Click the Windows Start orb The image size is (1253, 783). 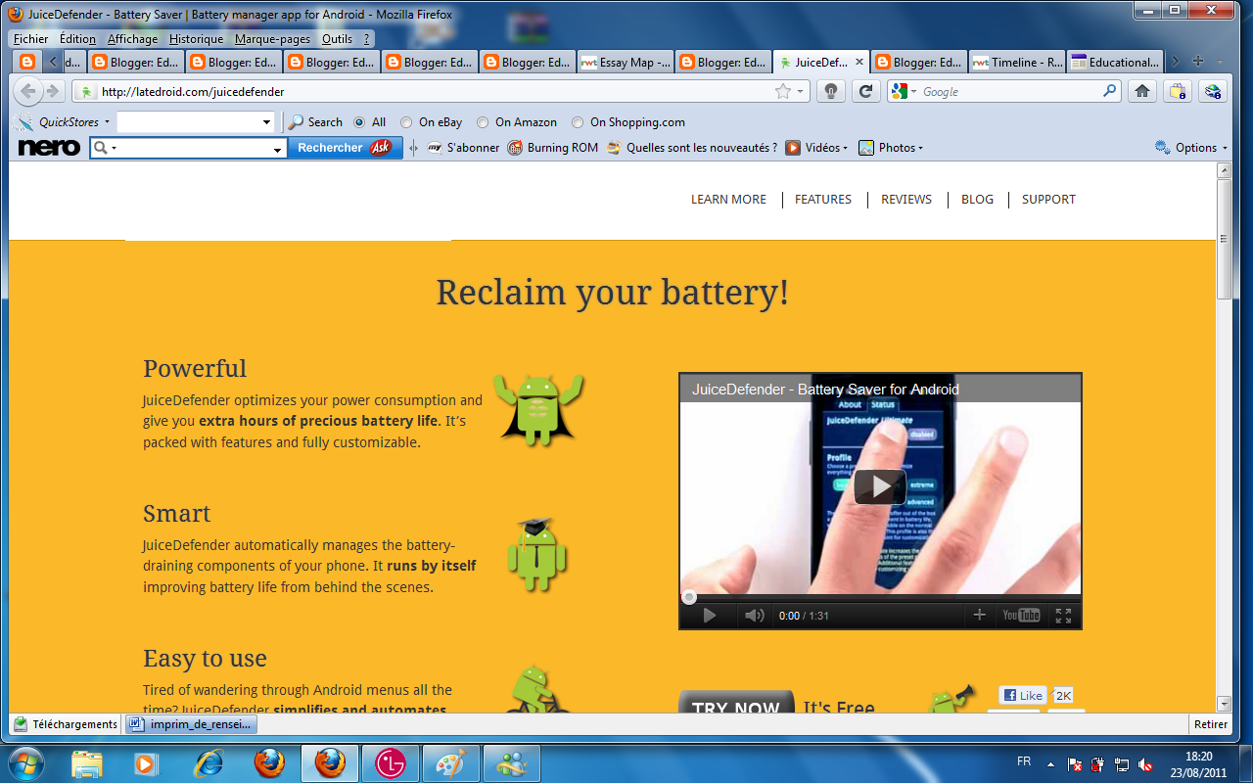point(26,761)
